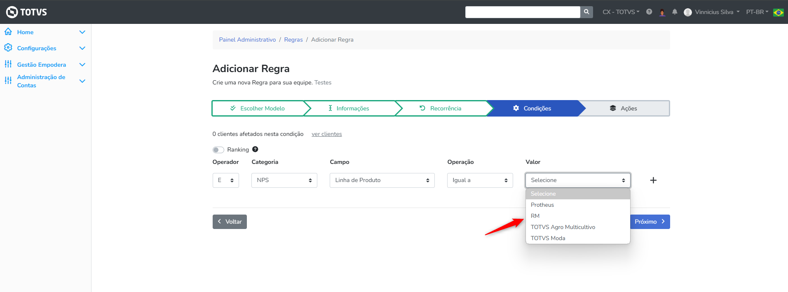Open Gestão Empodera in the sidebar
The image size is (788, 292).
(x=42, y=65)
